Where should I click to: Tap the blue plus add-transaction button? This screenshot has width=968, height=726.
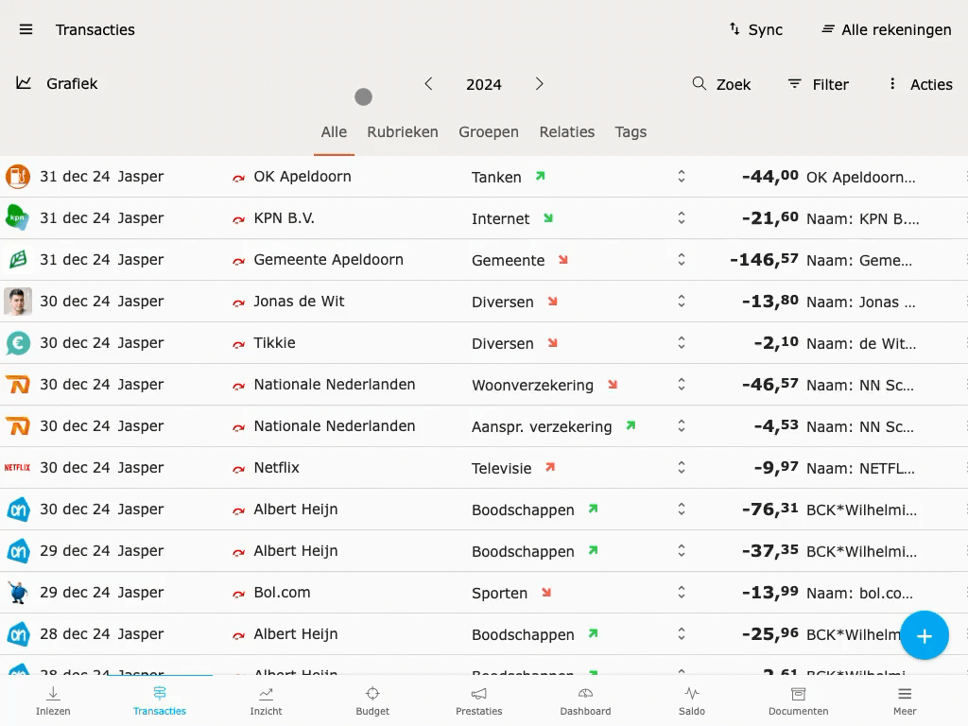(x=925, y=636)
